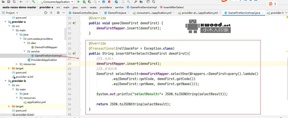Build project with the hammer icon
This screenshot has width=288, height=118.
click(33, 2)
